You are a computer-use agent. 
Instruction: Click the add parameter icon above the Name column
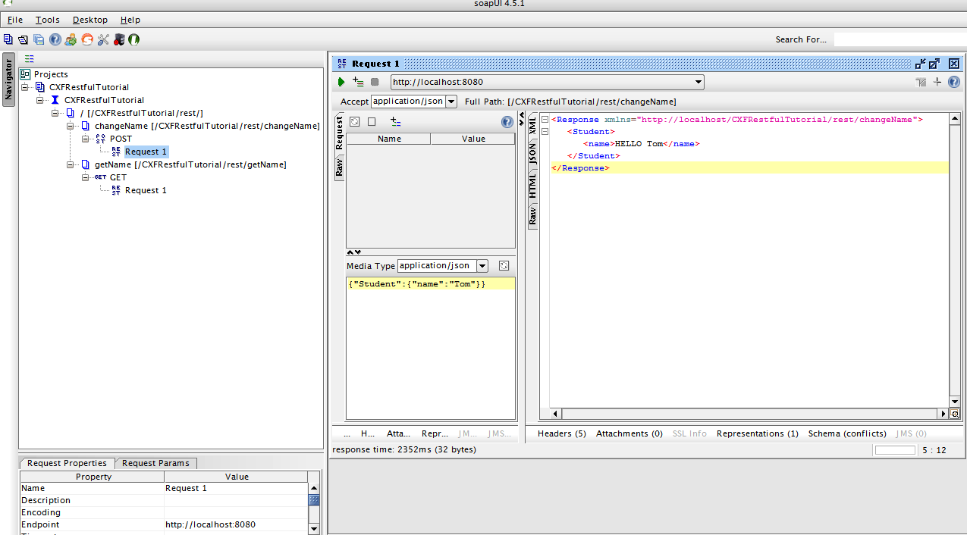(395, 121)
